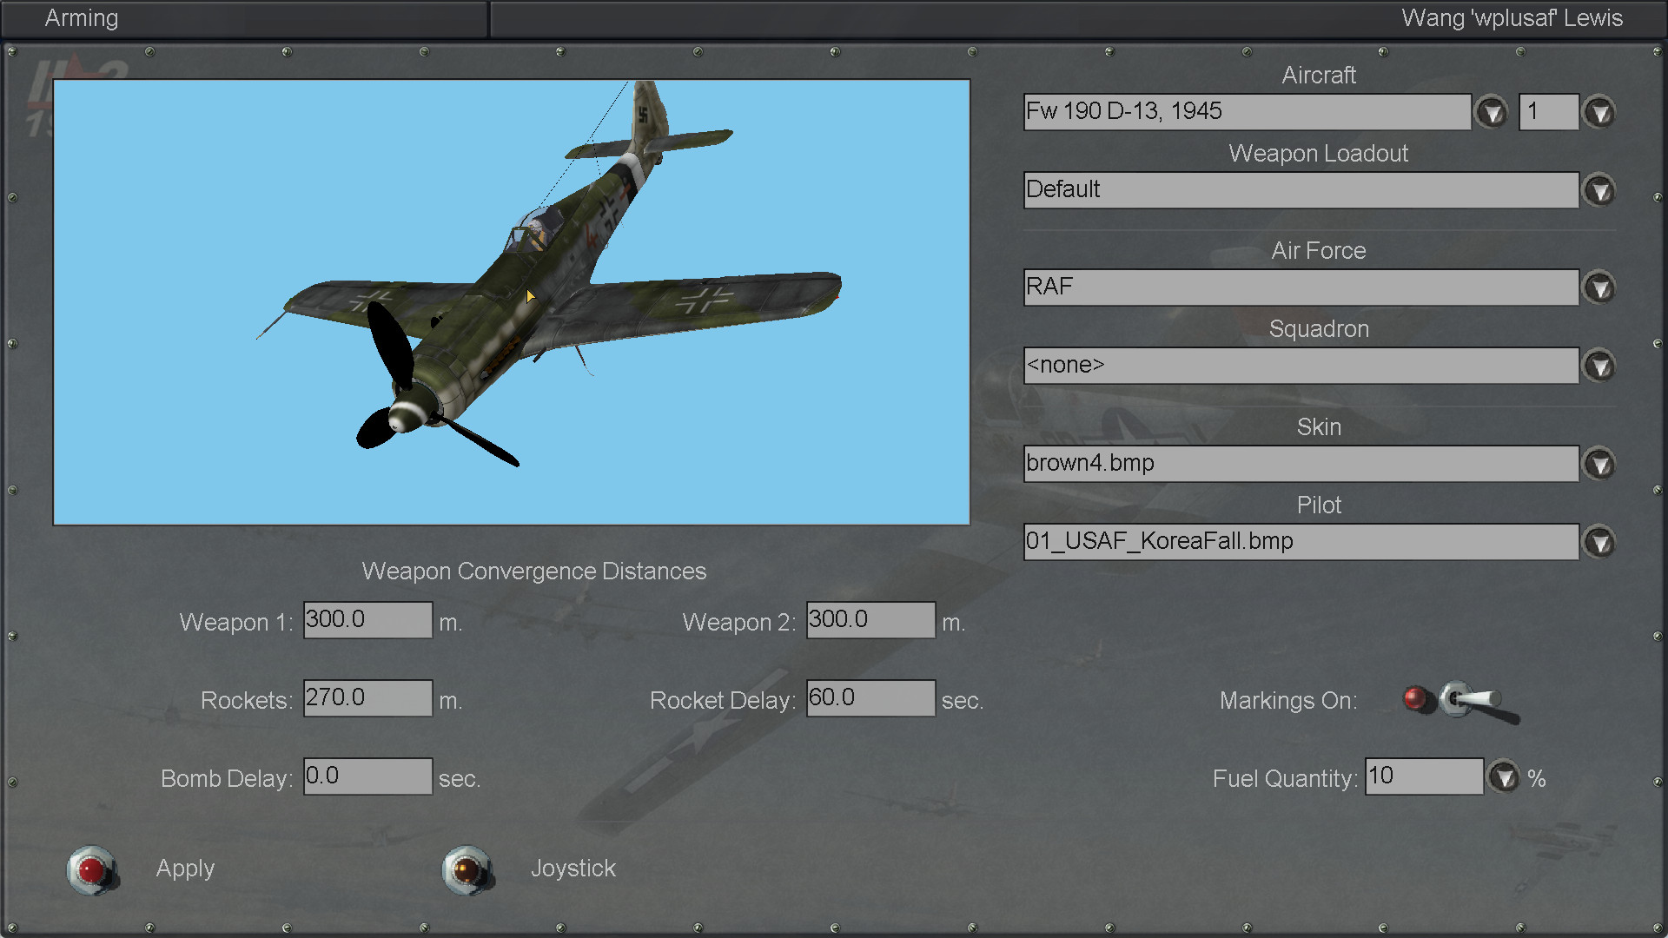The image size is (1668, 938).
Task: Click the Joystick text label
Action: click(x=573, y=869)
